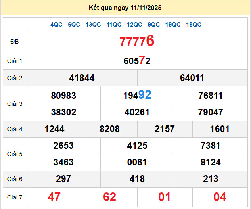The height and width of the screenshot is (209, 251).
Task: Select the red Giải 7 number 47
Action: click(x=54, y=197)
